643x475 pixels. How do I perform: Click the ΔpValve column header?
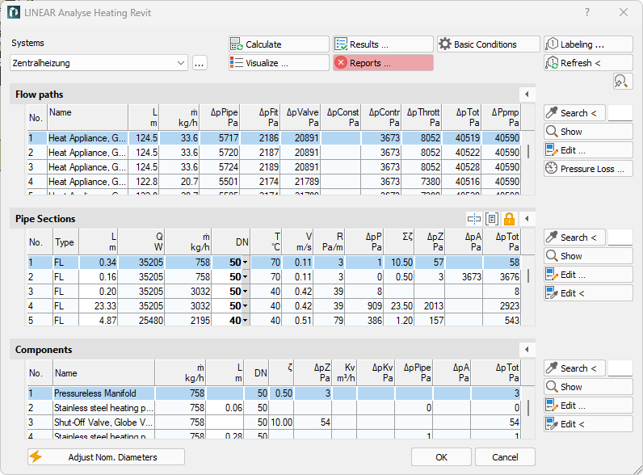[x=300, y=117]
